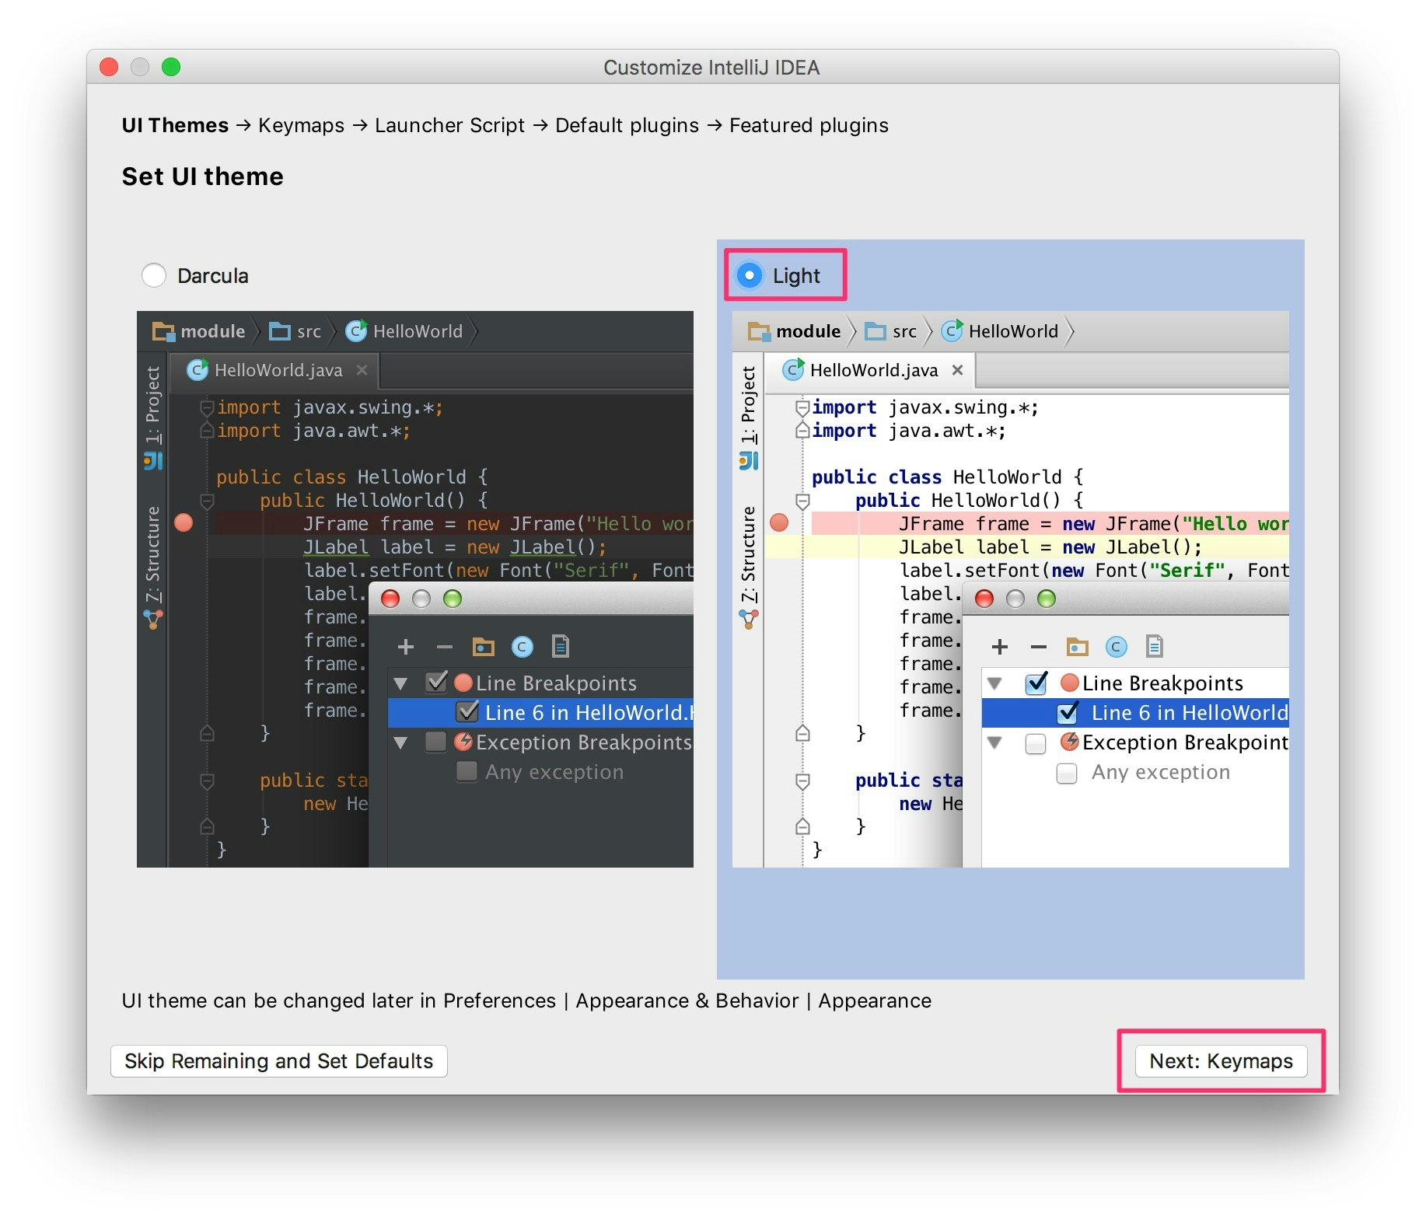Click Project tool icon in Darcula preview sidebar

coord(152,462)
